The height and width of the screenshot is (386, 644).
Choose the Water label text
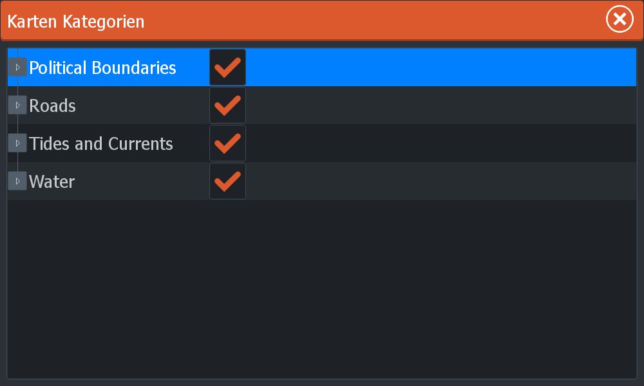click(52, 181)
